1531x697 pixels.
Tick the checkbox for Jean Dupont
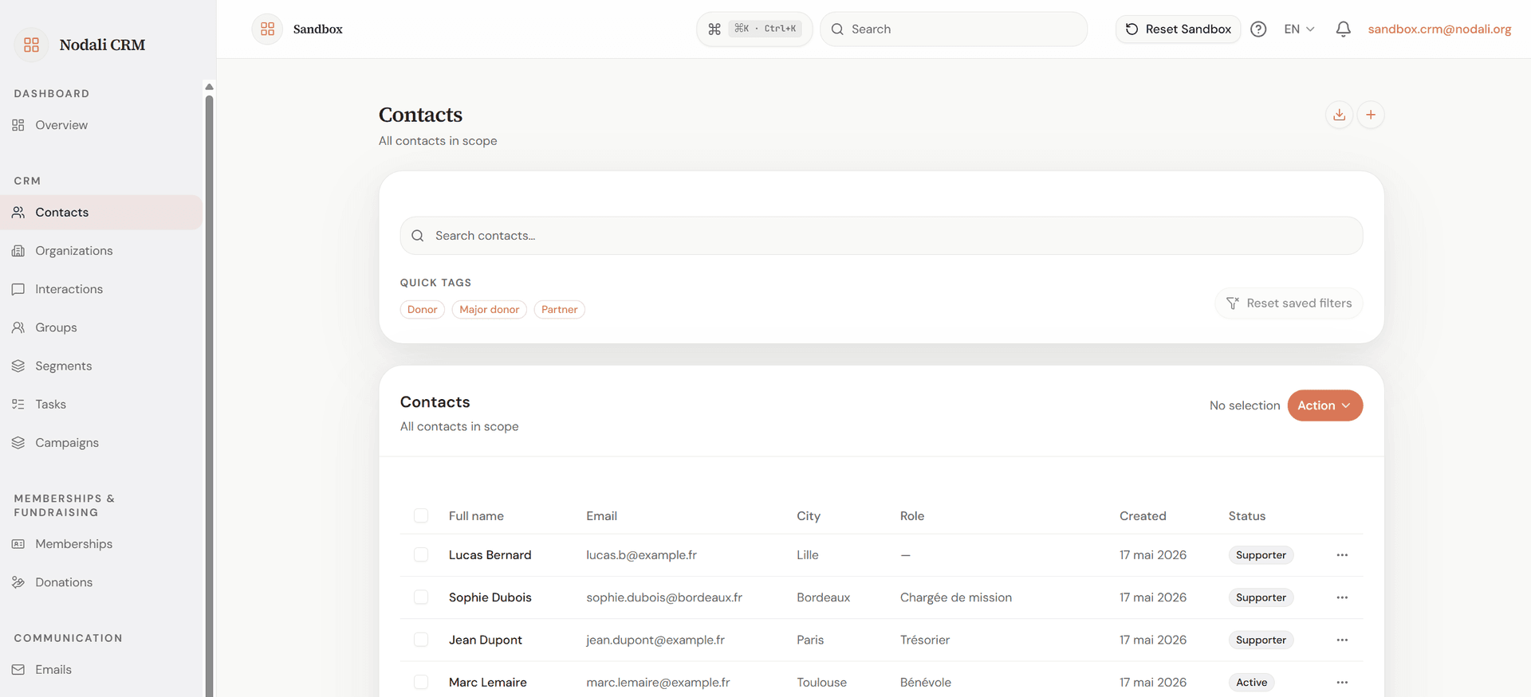coord(421,640)
